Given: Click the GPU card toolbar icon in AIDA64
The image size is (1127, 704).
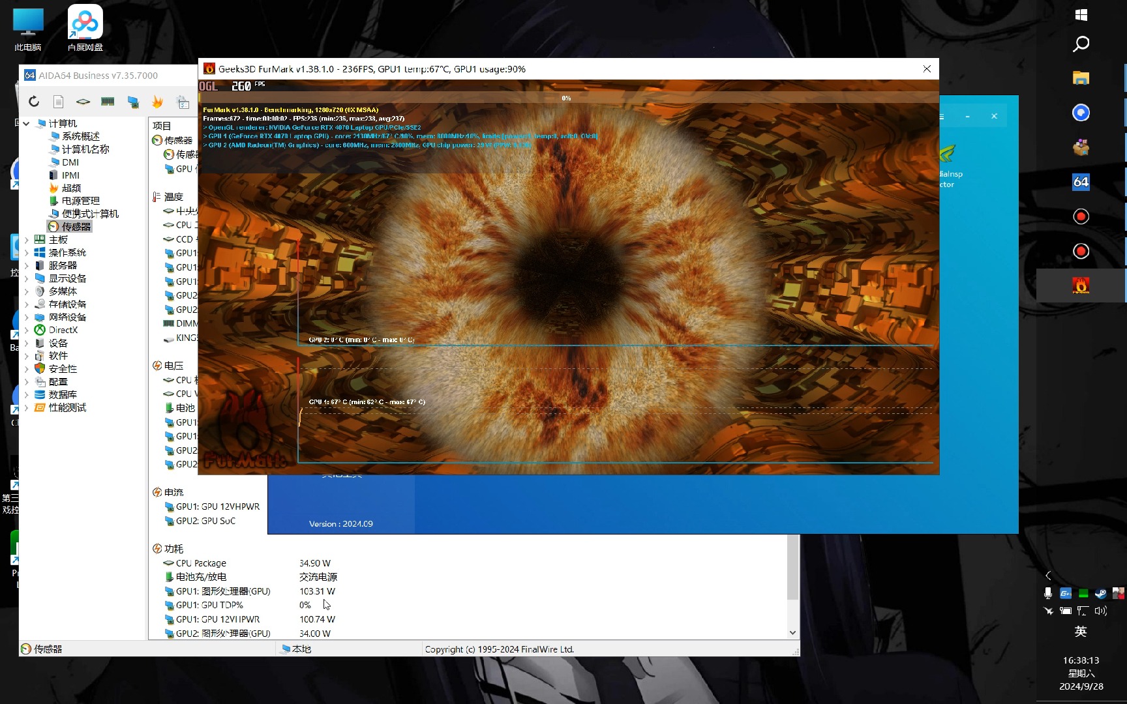Looking at the screenshot, I should (x=133, y=102).
